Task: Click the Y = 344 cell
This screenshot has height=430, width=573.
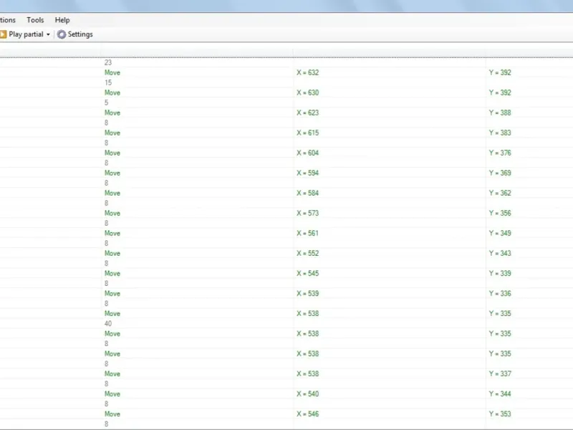Action: pos(500,393)
